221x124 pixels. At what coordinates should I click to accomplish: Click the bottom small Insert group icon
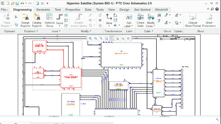[x=66, y=26]
